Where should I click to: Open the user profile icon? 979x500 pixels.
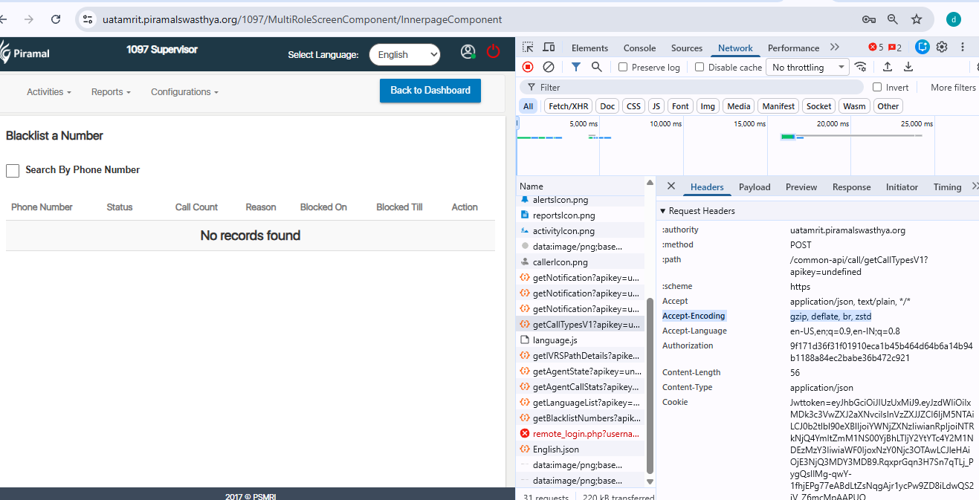tap(468, 52)
